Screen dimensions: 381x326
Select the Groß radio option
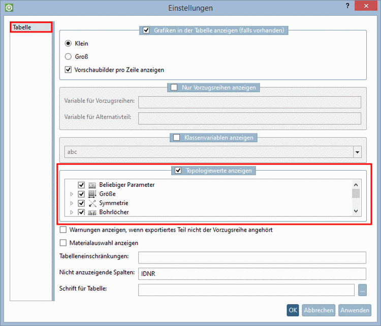click(x=68, y=56)
